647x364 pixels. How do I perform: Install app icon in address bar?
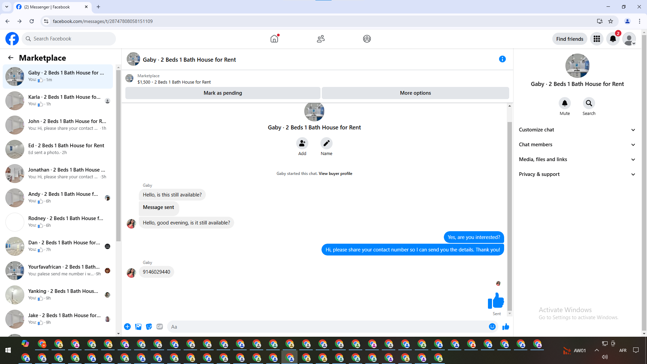tap(600, 21)
